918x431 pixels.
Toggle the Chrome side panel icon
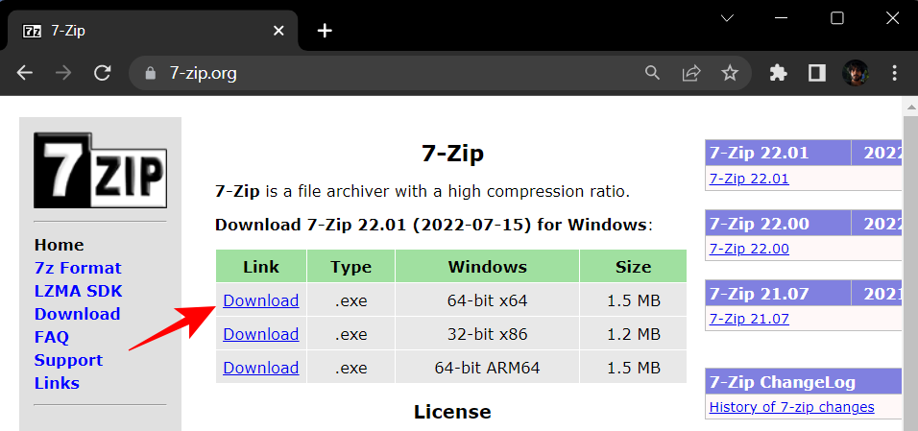[817, 73]
